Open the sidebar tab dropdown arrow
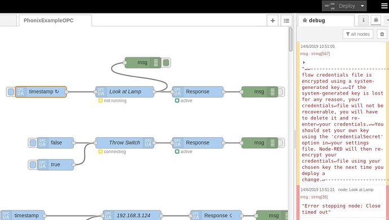 386,20
